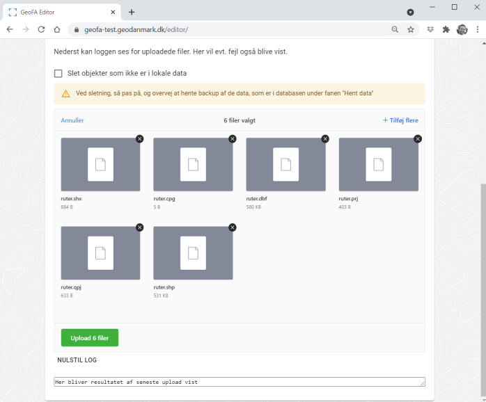486x402 pixels.
Task: Remove ruter.prj file from selection
Action: coord(418,138)
